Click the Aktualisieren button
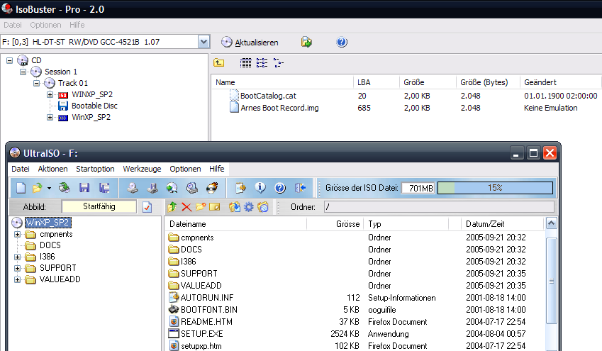The image size is (602, 351). pos(250,43)
